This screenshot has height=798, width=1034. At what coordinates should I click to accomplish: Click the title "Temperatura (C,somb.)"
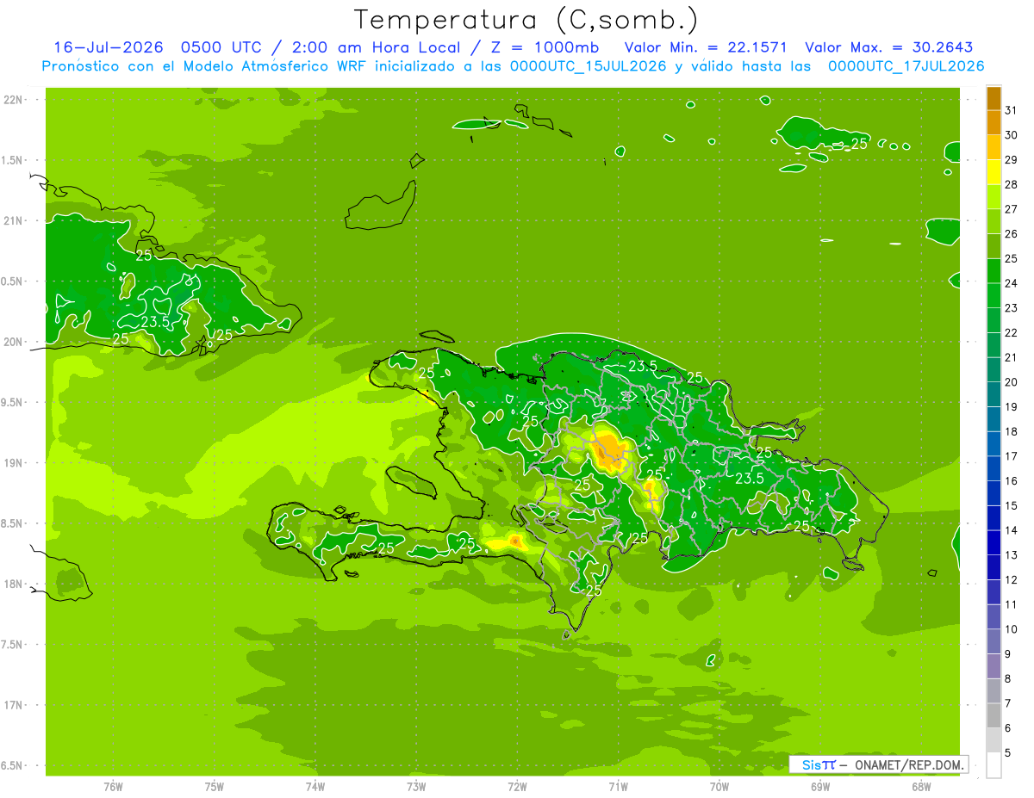[526, 19]
